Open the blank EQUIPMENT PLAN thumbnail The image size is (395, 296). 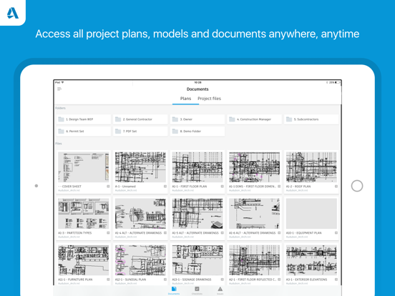311,214
